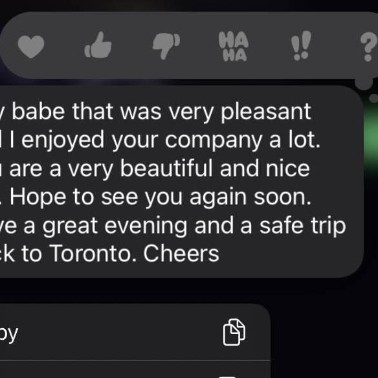Select the Copy menu entry
378x378 pixels.
[x=135, y=332]
